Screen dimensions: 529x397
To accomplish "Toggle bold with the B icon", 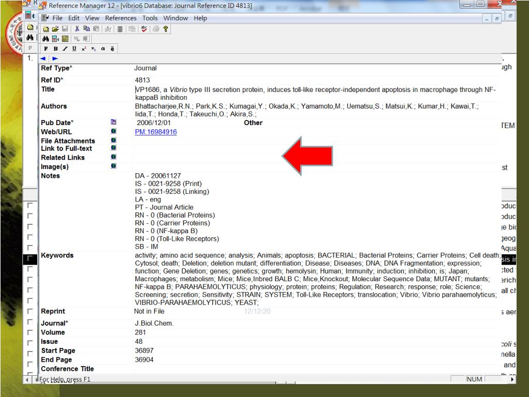I will point(55,49).
